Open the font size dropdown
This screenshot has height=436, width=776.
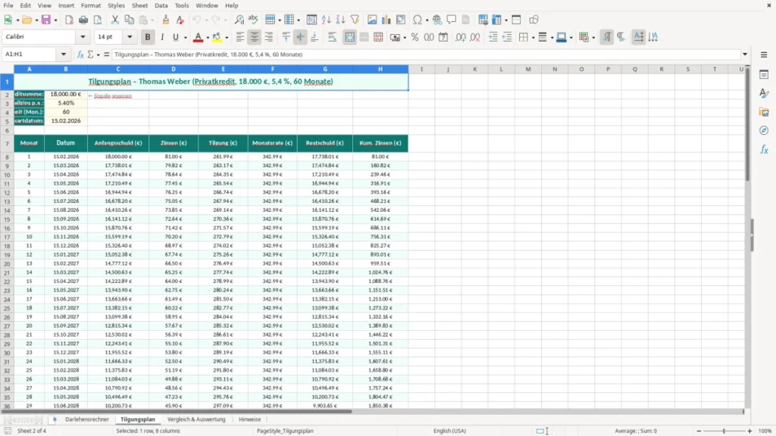click(x=130, y=37)
